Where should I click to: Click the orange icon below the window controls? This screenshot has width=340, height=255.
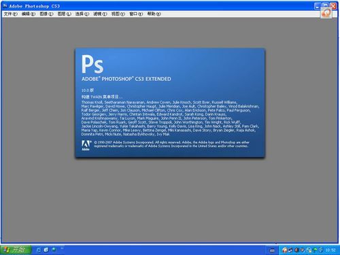[326, 13]
